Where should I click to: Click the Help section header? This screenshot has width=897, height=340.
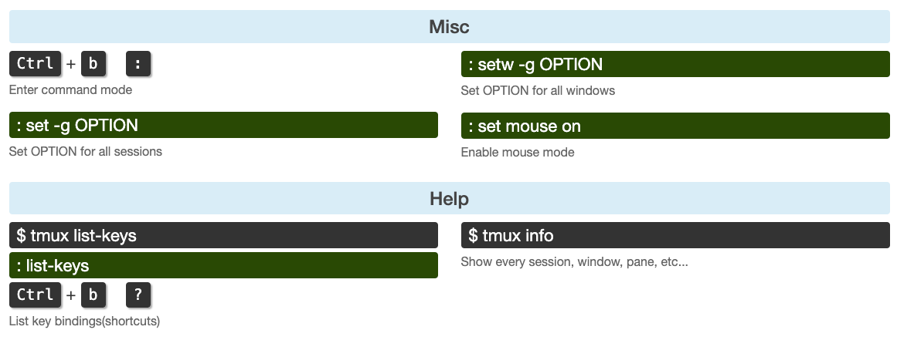(x=449, y=199)
